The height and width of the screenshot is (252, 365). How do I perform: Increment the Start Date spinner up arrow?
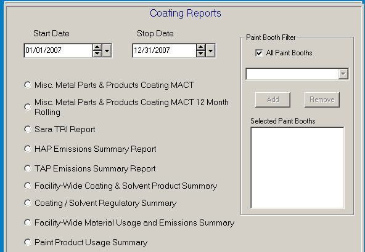[x=97, y=47]
